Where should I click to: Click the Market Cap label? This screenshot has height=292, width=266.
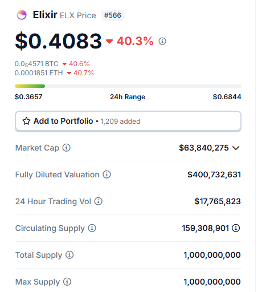37,148
